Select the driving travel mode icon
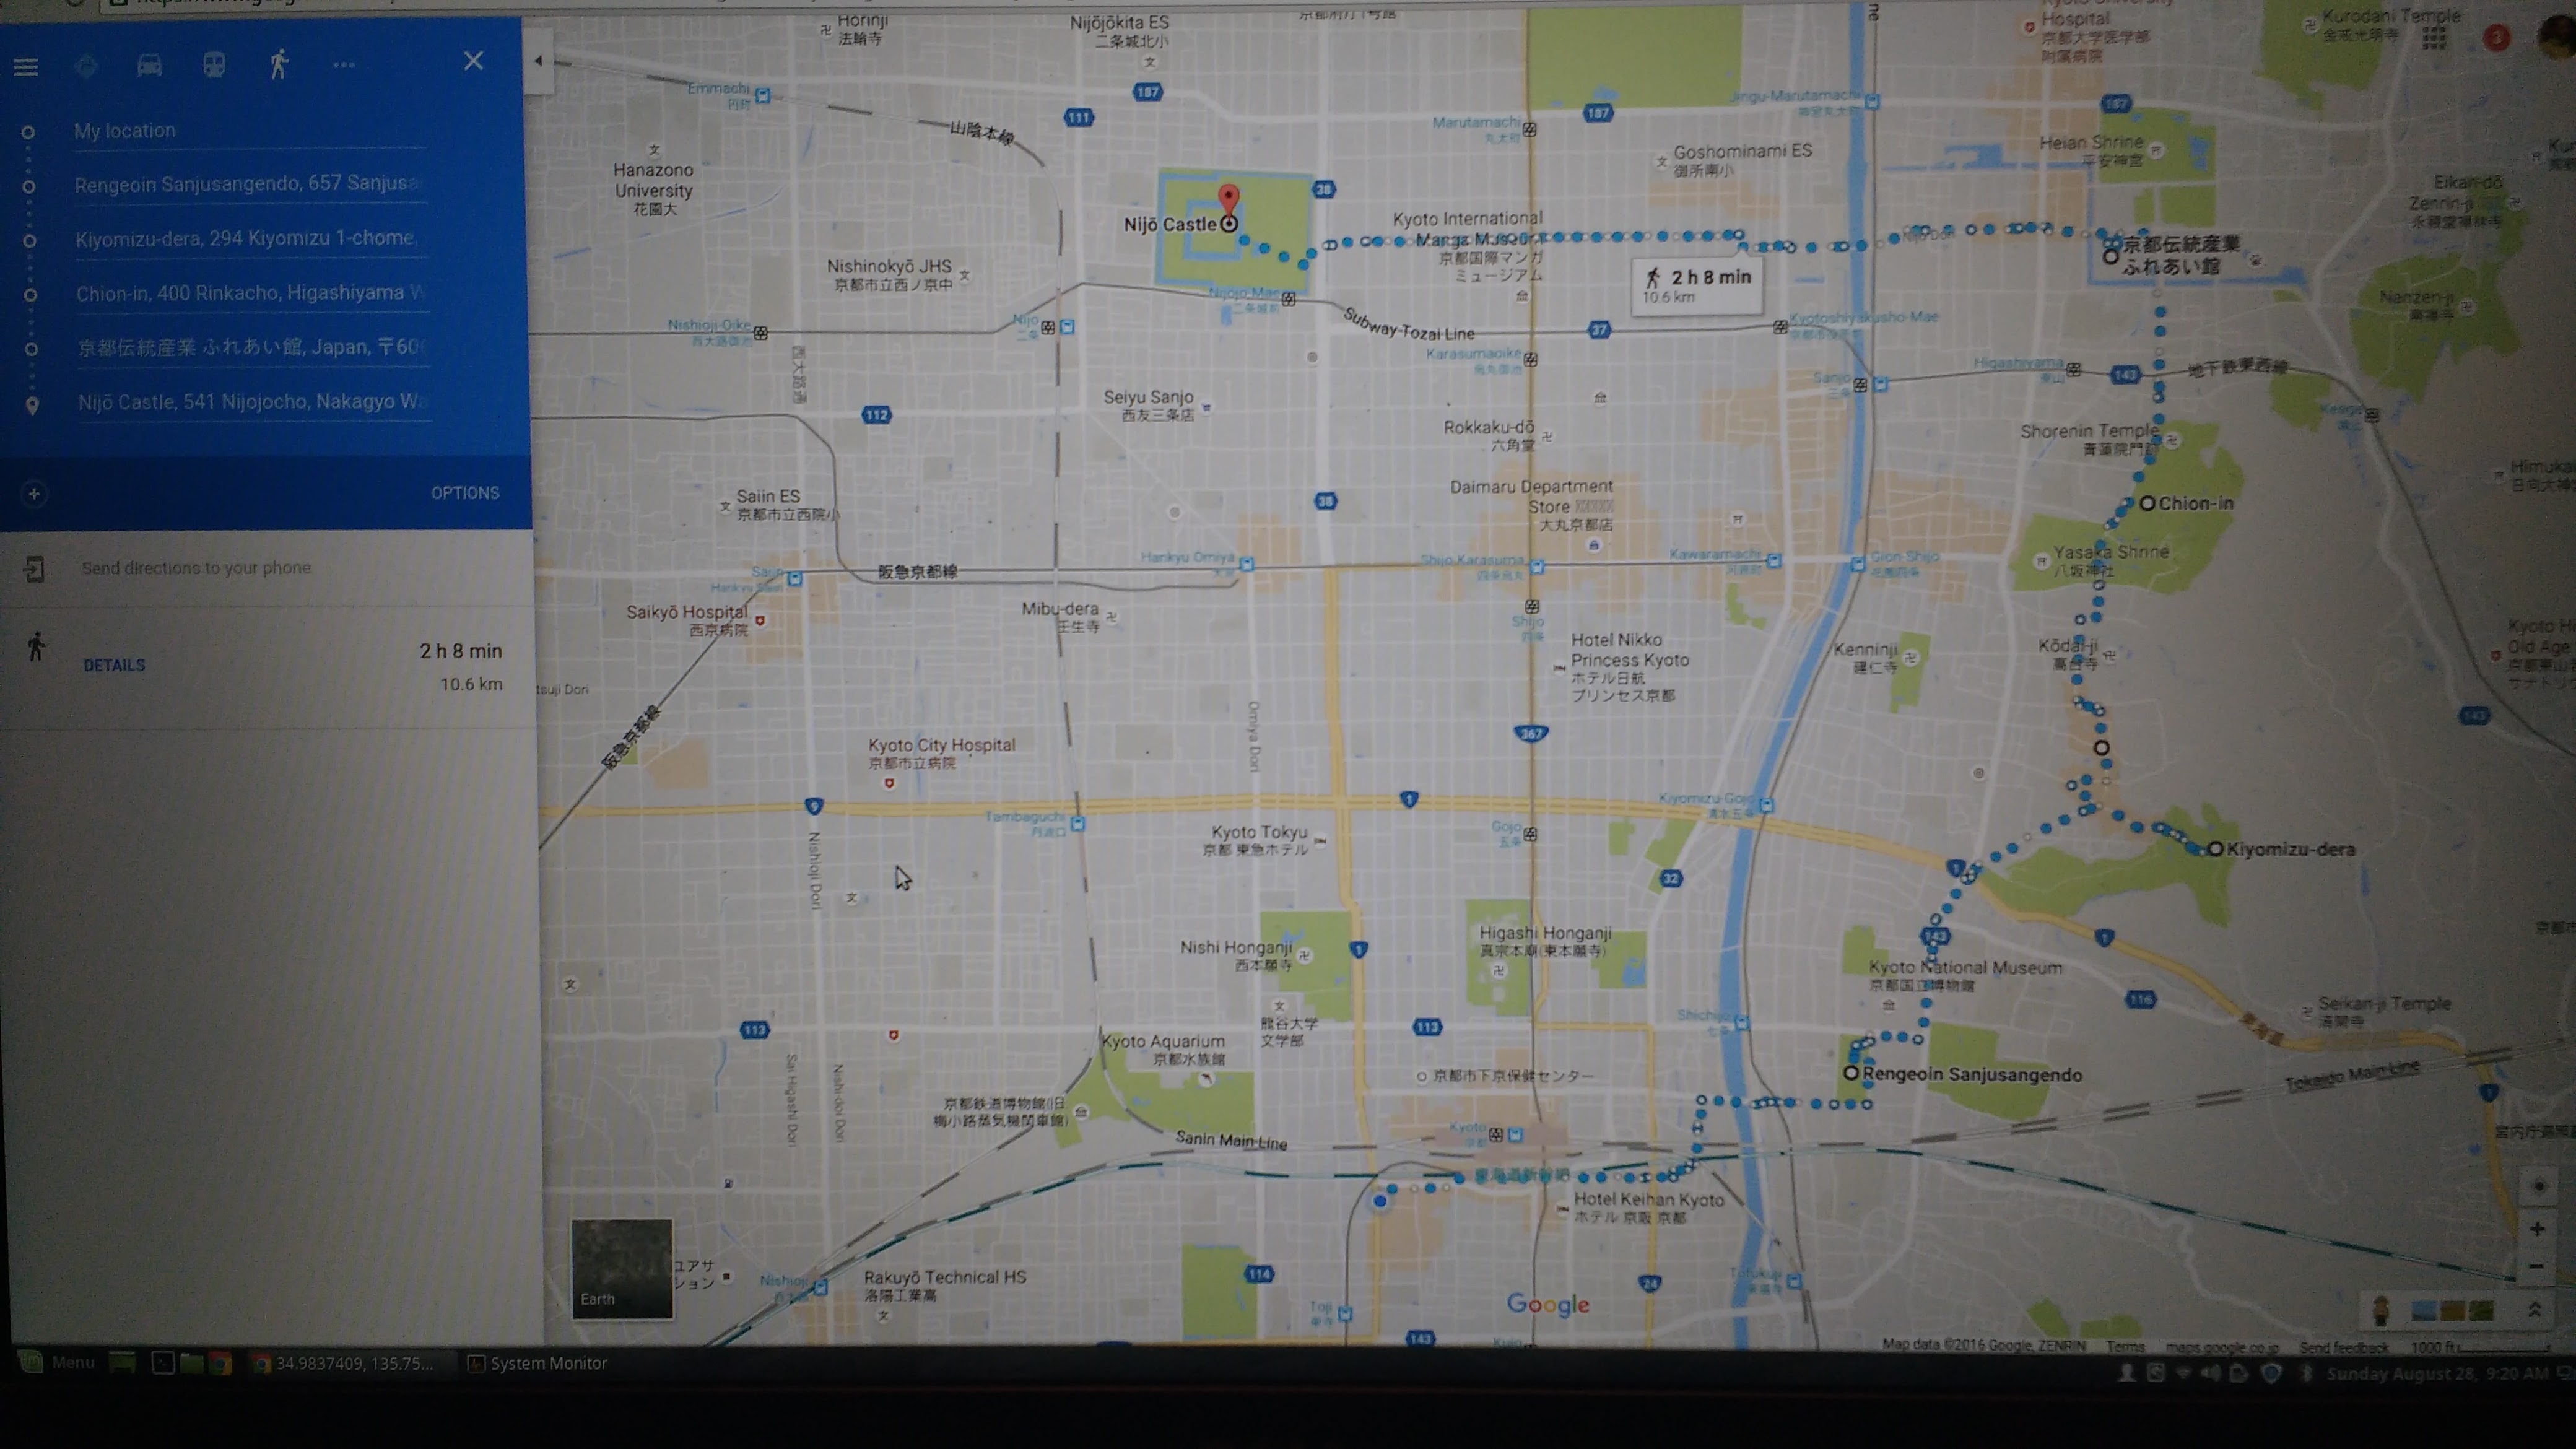The image size is (2576, 1449). coord(149,66)
